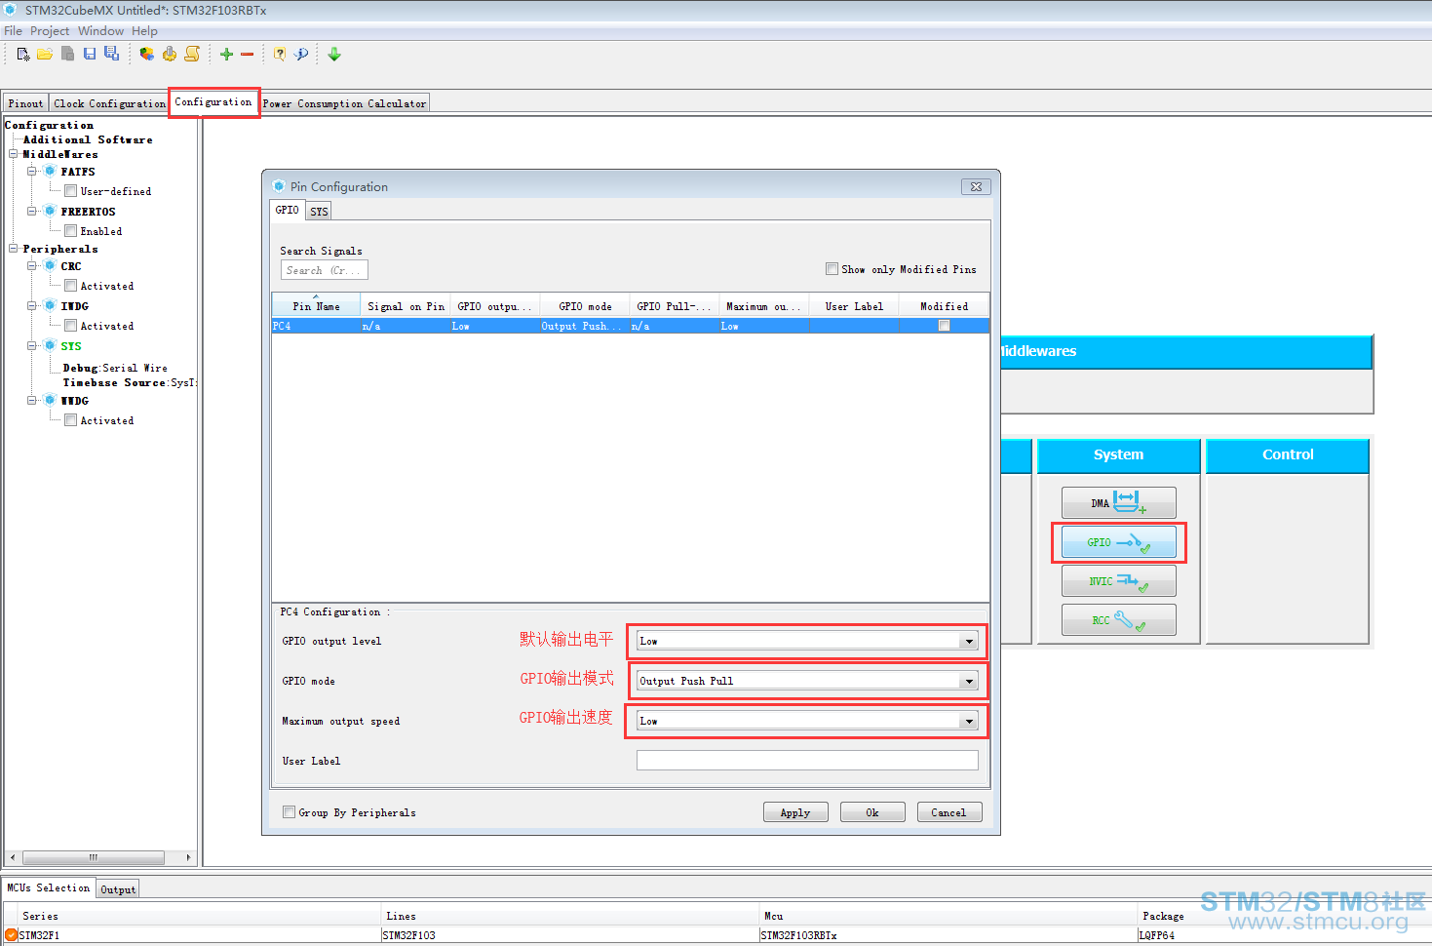Collapse the FATFS tree node
Screen dimensions: 1432x946
(x=32, y=171)
